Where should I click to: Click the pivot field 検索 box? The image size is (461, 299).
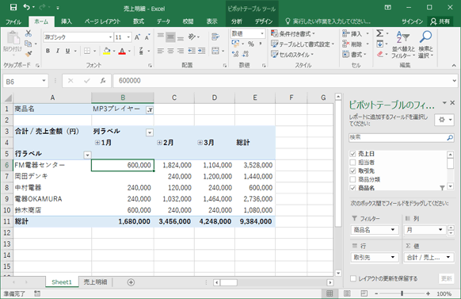coord(402,137)
